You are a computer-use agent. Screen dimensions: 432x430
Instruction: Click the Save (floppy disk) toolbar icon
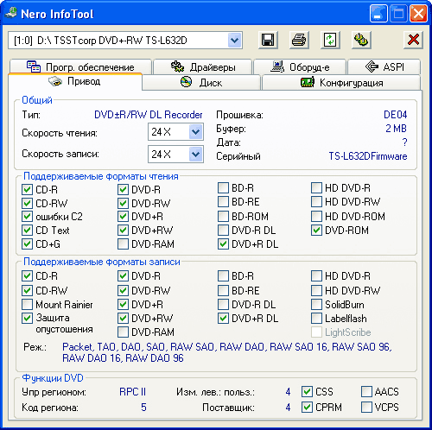pos(268,40)
